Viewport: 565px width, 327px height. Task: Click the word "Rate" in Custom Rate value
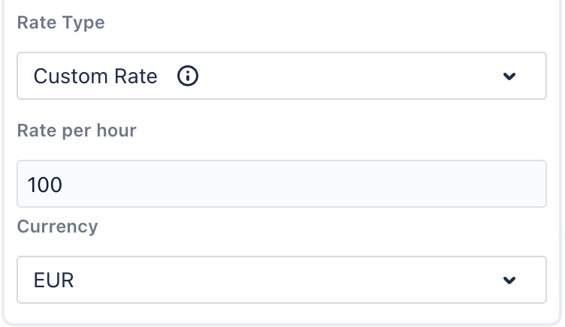tap(138, 76)
